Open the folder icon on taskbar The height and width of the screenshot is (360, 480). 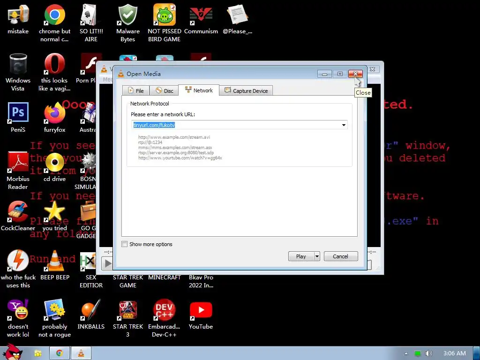38,353
